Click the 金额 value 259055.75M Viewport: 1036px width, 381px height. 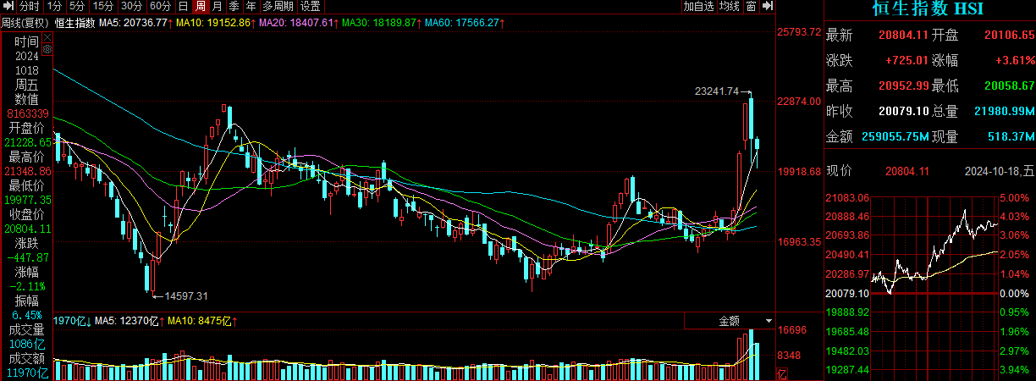[895, 136]
